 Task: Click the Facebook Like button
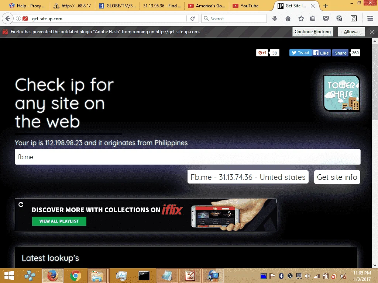point(322,53)
